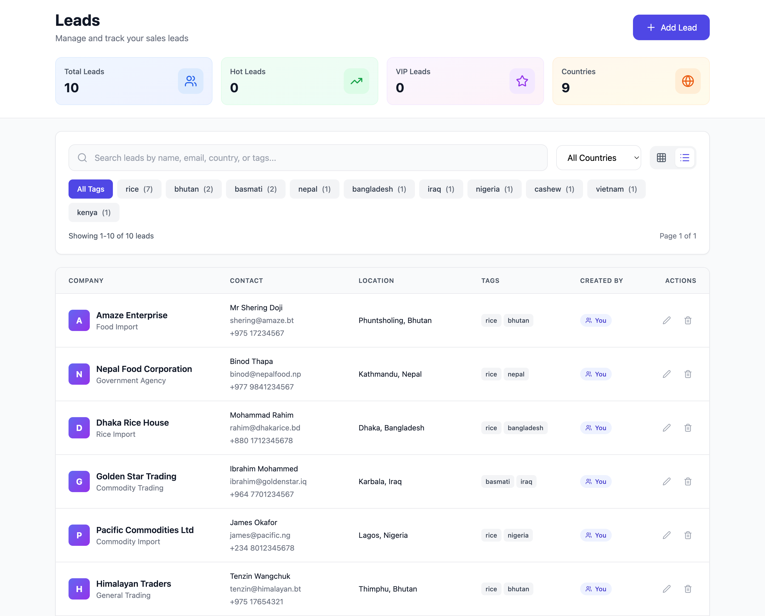The width and height of the screenshot is (765, 616).
Task: Switch to list view layout
Action: coord(685,157)
